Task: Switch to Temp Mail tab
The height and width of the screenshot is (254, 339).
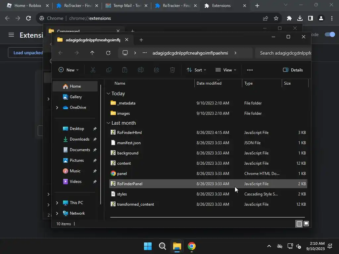Action: coord(126,6)
